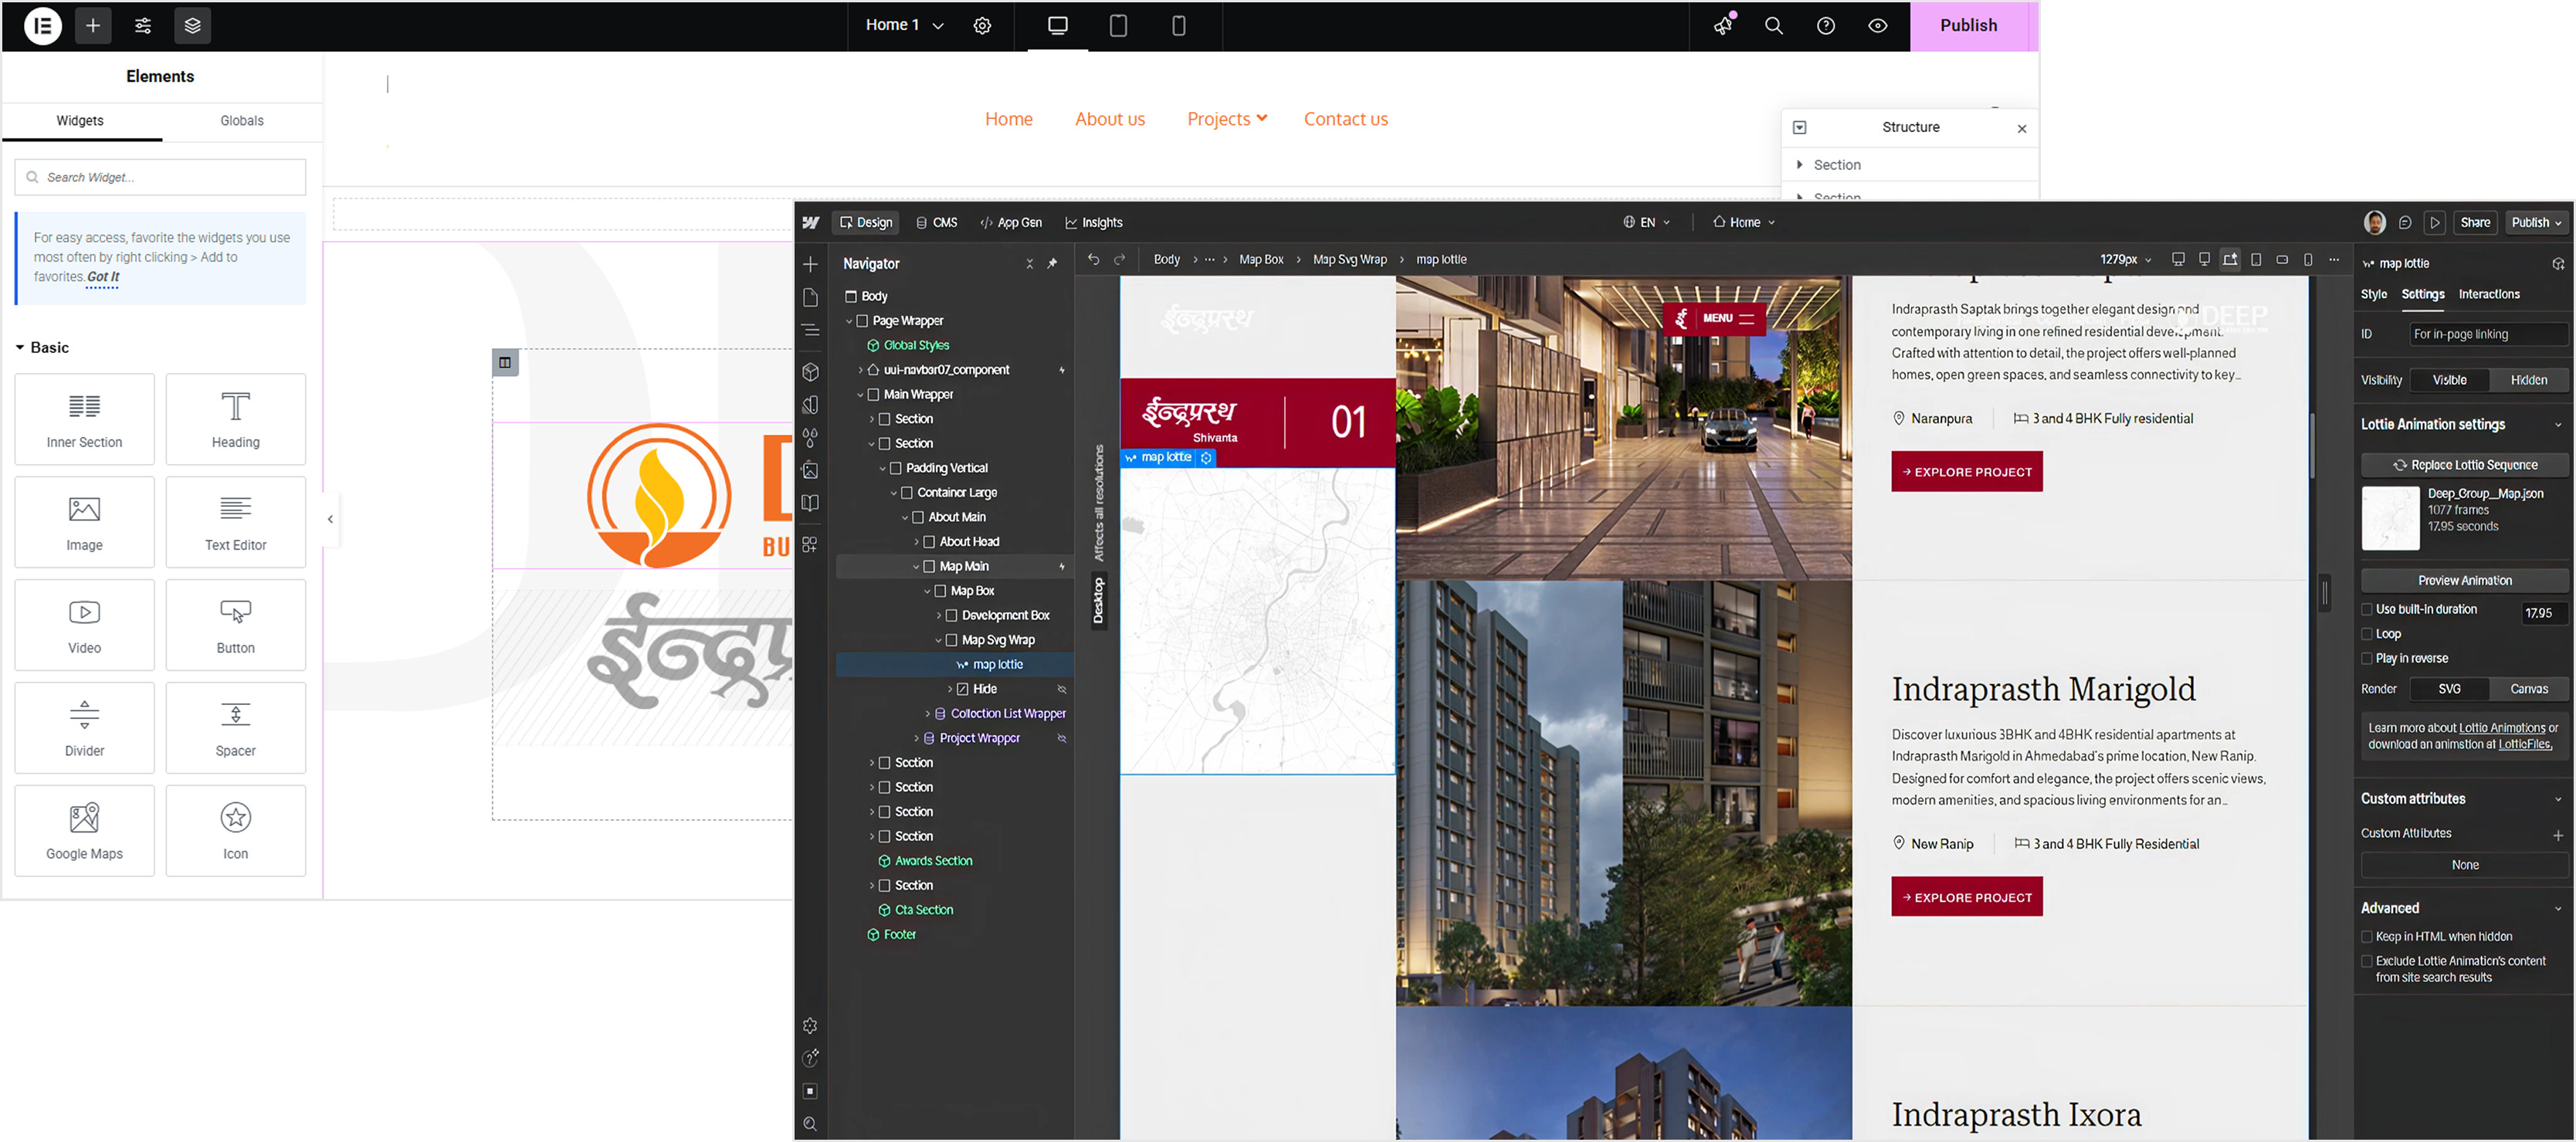Screen dimensions: 2576x1142
Task: Set Render mode to Canvas
Action: coord(2528,689)
